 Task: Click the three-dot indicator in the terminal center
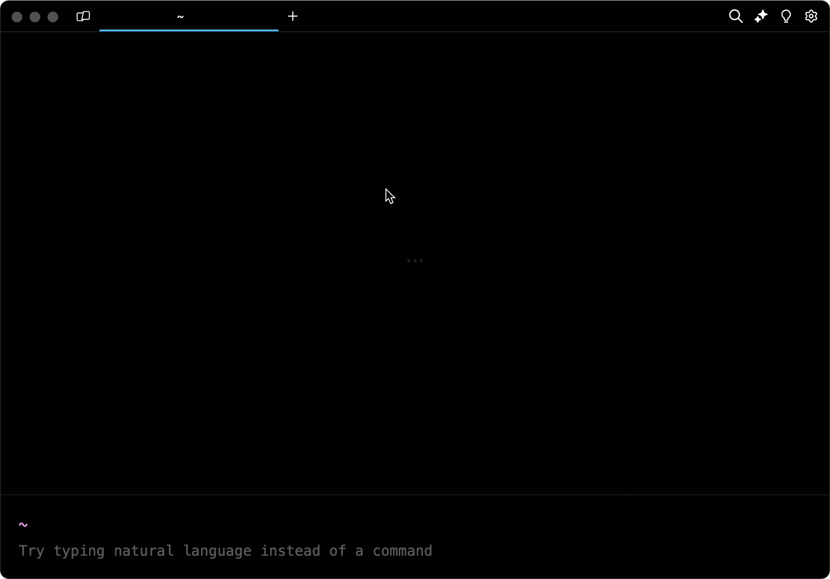pyautogui.click(x=415, y=260)
